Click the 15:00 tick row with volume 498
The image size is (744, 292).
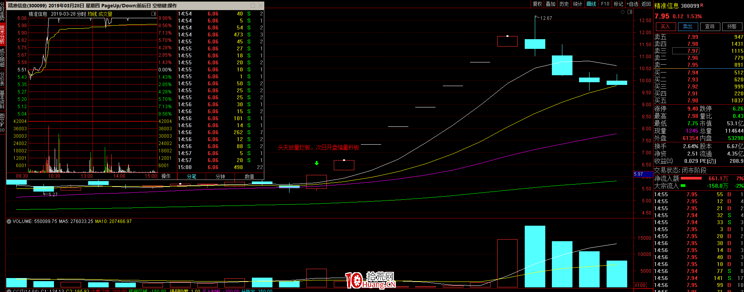(220, 168)
